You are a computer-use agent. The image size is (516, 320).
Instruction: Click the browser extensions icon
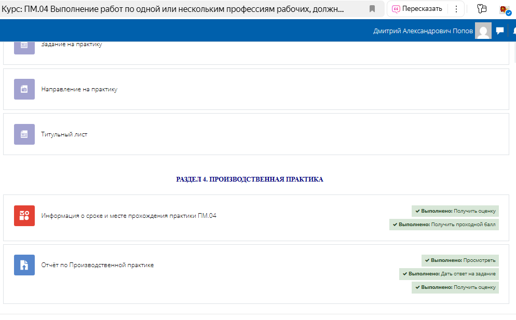481,9
